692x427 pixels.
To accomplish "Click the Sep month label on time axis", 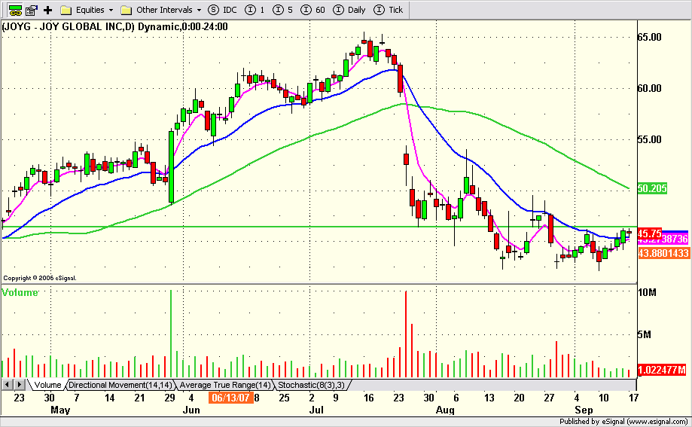I will coord(584,410).
